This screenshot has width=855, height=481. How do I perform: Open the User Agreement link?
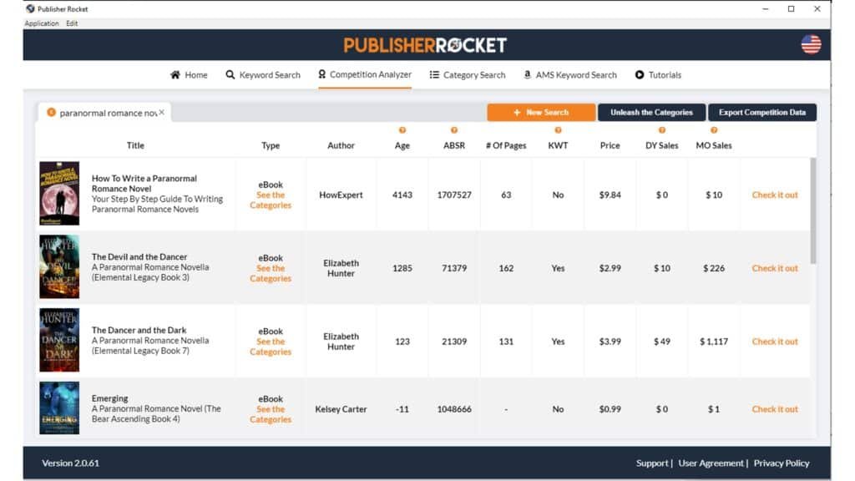click(711, 463)
